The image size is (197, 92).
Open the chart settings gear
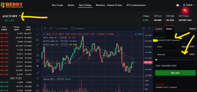[144, 28]
